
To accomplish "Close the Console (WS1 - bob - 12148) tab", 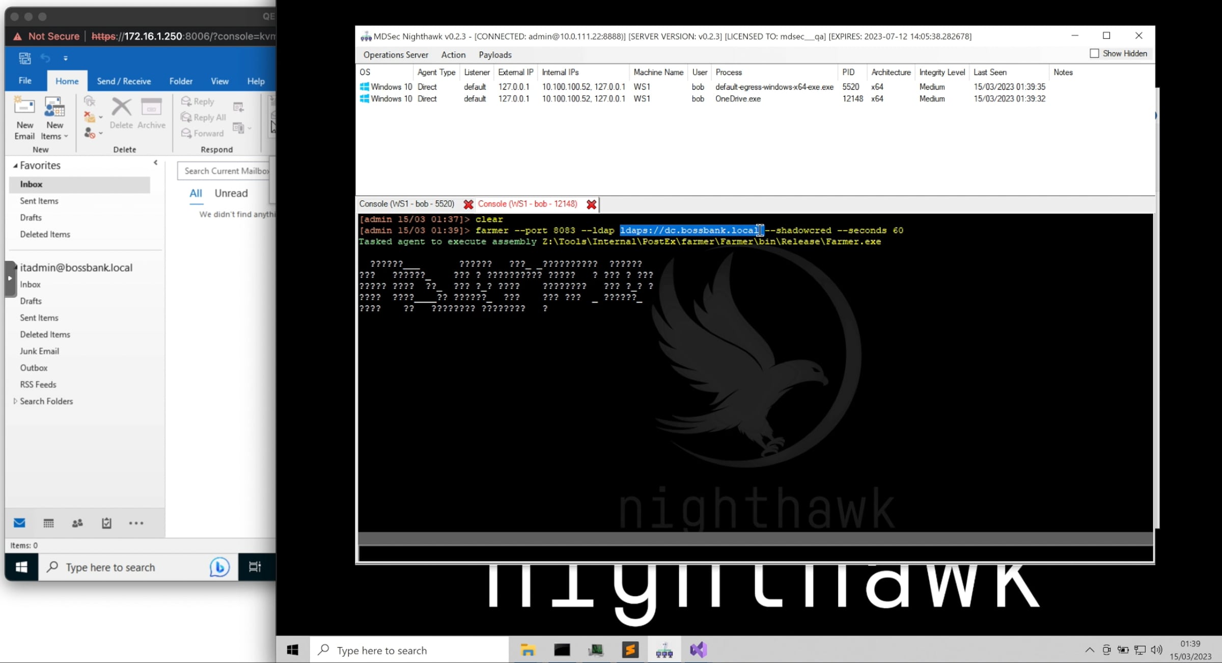I will (x=591, y=205).
